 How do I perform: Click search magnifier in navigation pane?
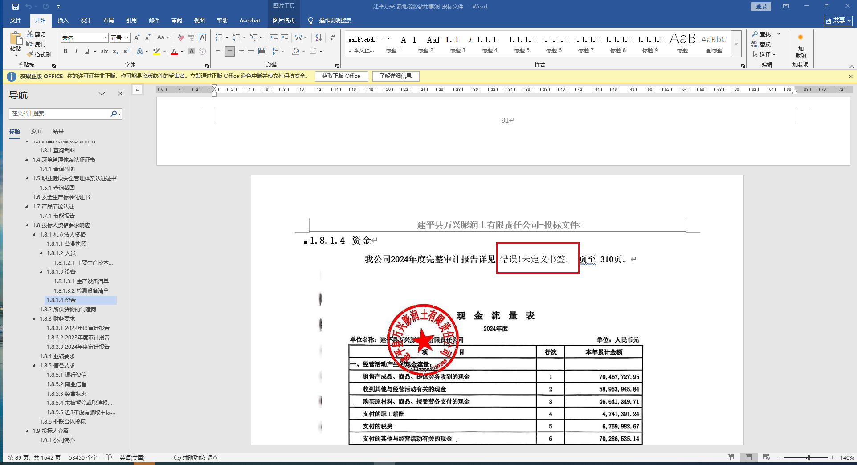(114, 114)
